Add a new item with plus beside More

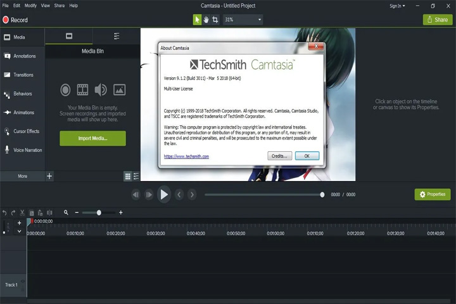pos(49,176)
